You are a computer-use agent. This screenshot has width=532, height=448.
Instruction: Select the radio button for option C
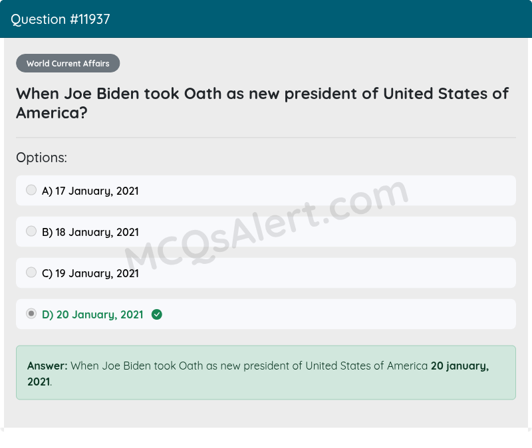point(31,272)
